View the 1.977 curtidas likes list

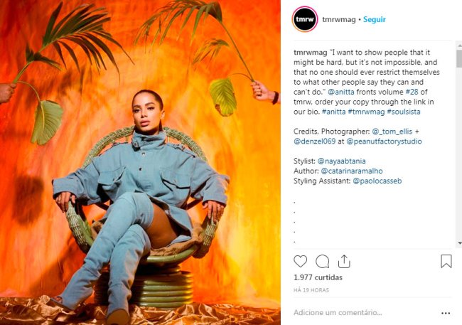(318, 277)
